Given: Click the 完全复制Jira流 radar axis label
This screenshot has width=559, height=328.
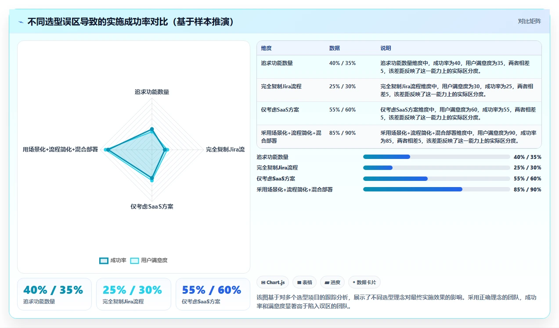Looking at the screenshot, I should point(225,150).
